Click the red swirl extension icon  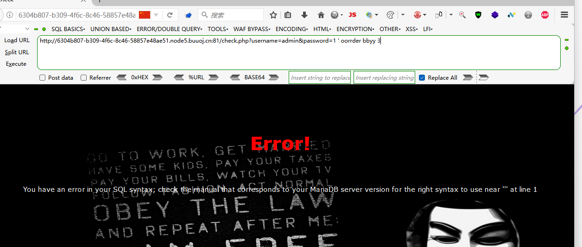coord(417,15)
